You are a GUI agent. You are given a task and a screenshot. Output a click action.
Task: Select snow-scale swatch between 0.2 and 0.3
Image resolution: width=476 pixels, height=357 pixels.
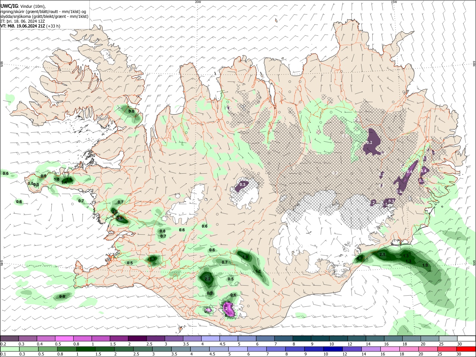[9, 338]
